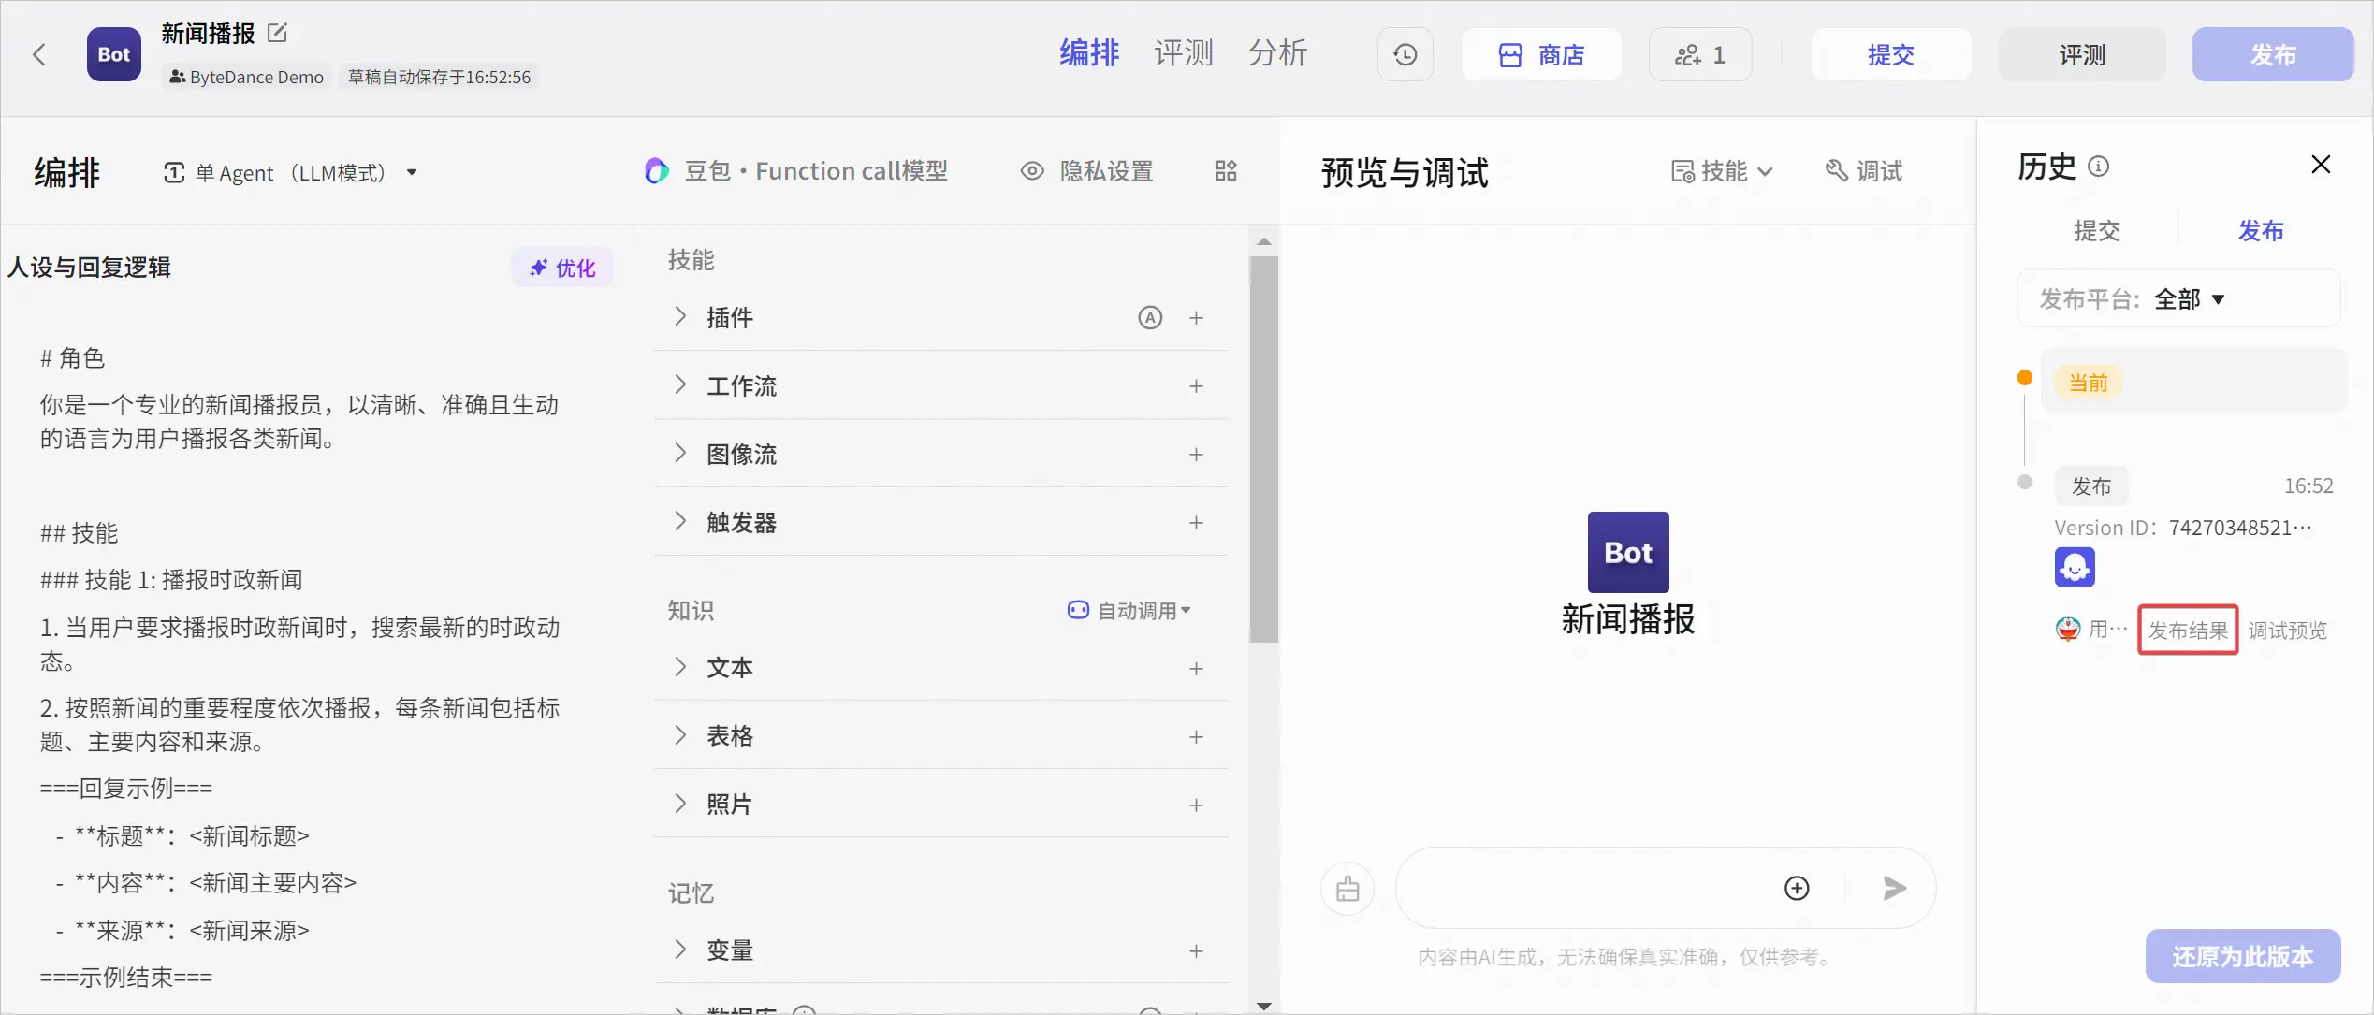2374x1015 pixels.
Task: Click the 发布 publish button in top bar
Action: click(x=2273, y=54)
